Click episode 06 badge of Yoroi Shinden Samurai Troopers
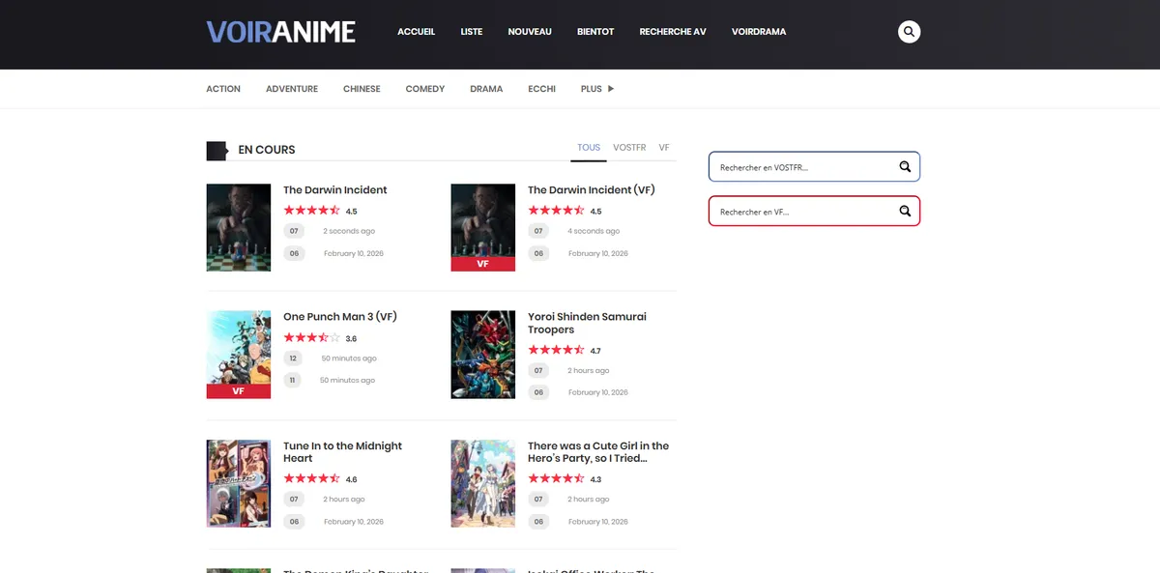Image resolution: width=1160 pixels, height=573 pixels. click(x=537, y=391)
